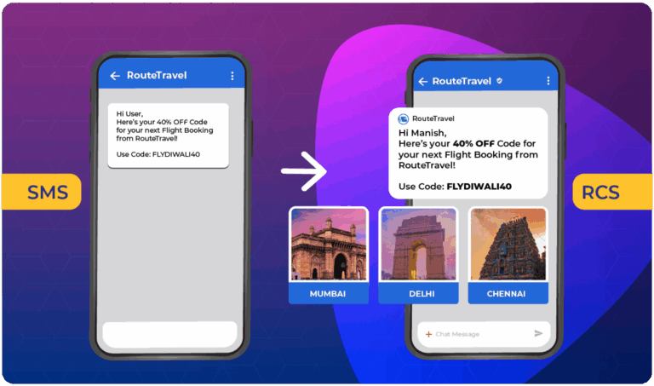This screenshot has height=386, width=654.
Task: Click RouteTravel logo icon in RCS message
Action: coord(404,118)
